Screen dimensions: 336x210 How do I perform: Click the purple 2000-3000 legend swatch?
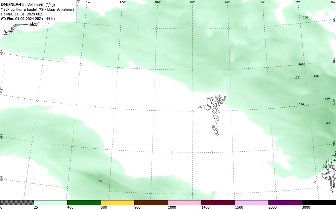click(x=285, y=203)
